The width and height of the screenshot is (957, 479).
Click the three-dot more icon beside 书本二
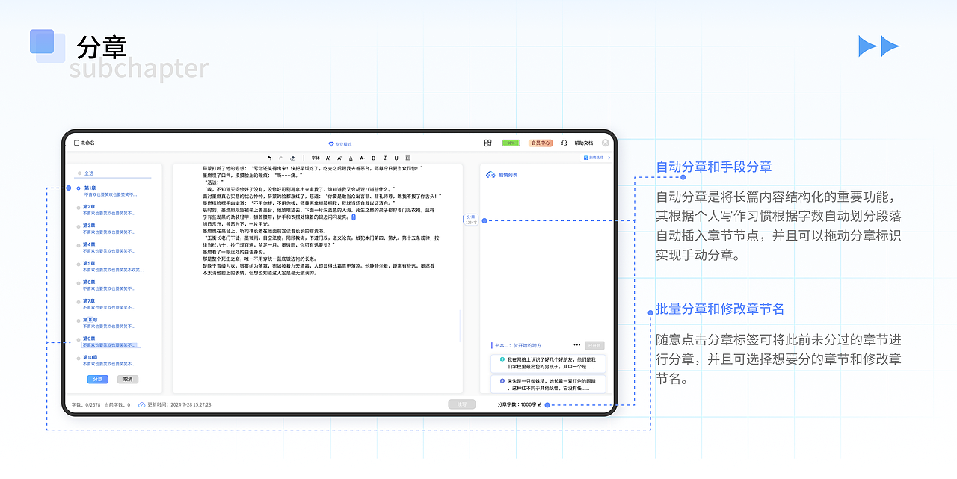pyautogui.click(x=577, y=345)
